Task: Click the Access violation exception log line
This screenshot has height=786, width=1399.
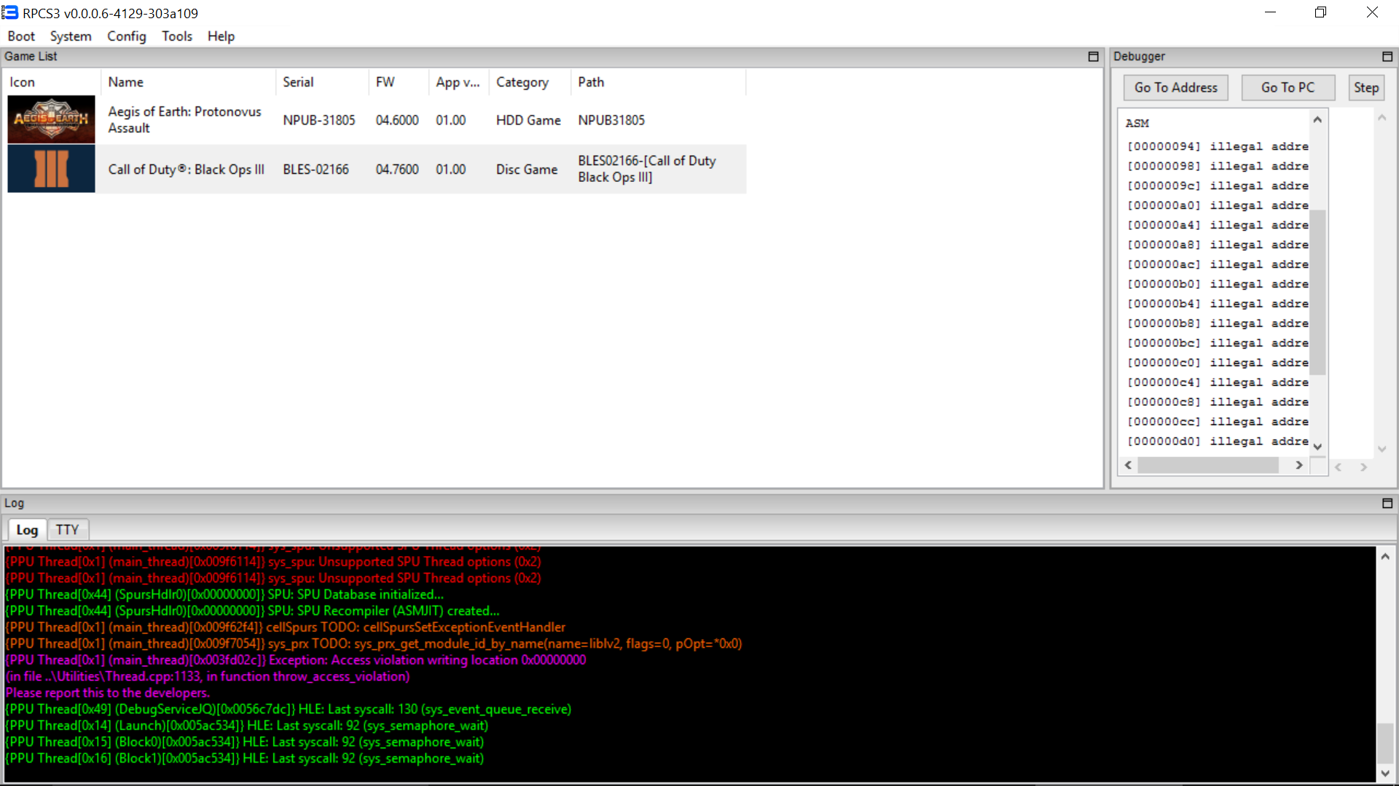Action: coord(296,660)
